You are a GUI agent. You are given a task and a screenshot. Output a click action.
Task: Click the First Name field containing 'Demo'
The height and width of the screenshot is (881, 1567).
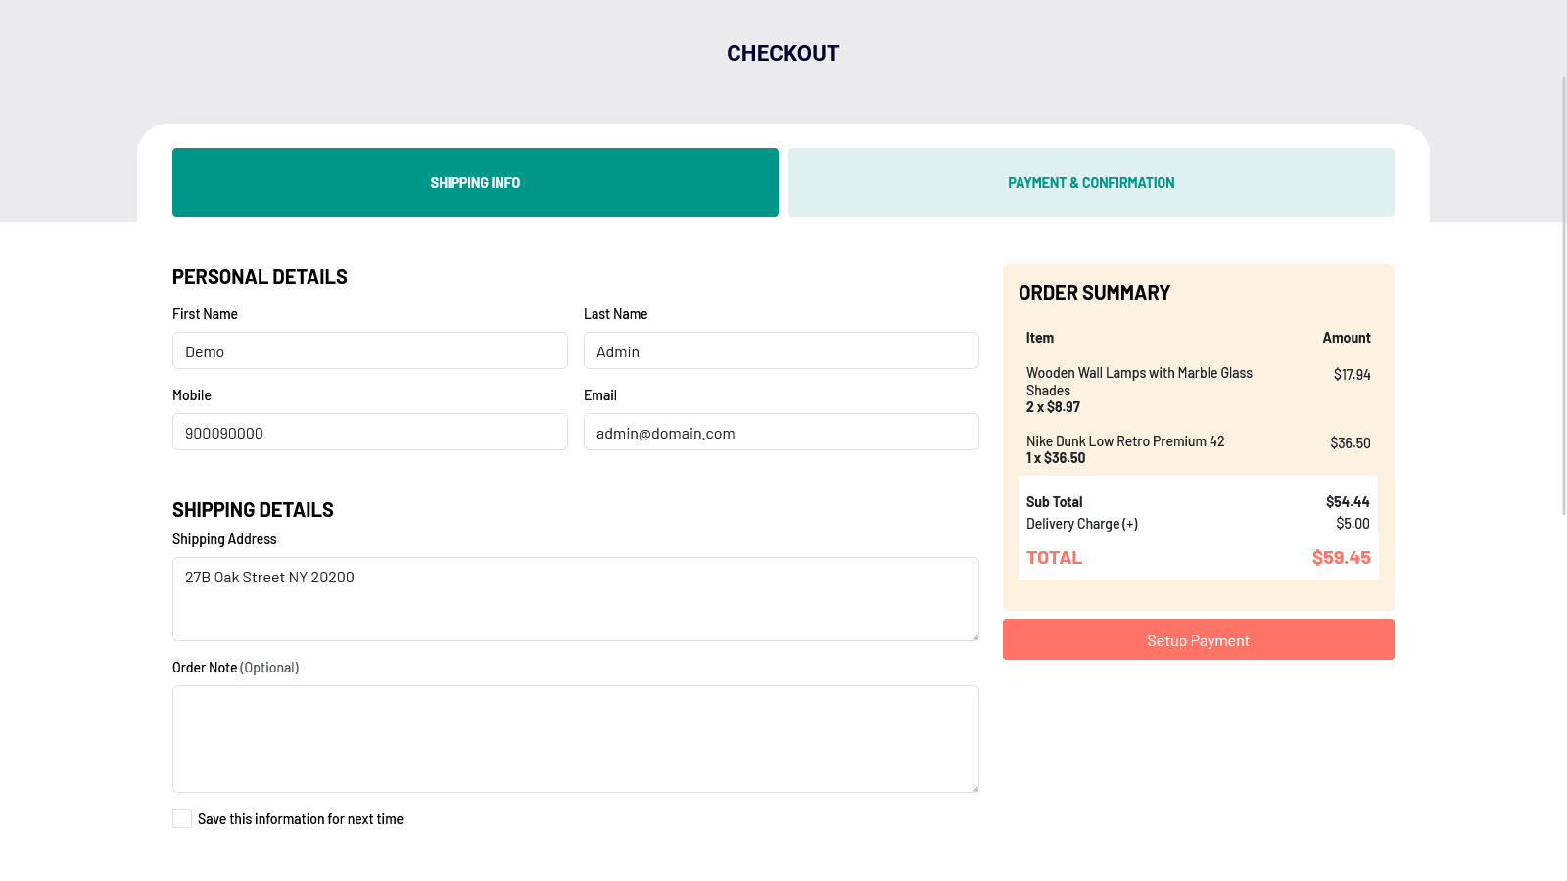(369, 350)
